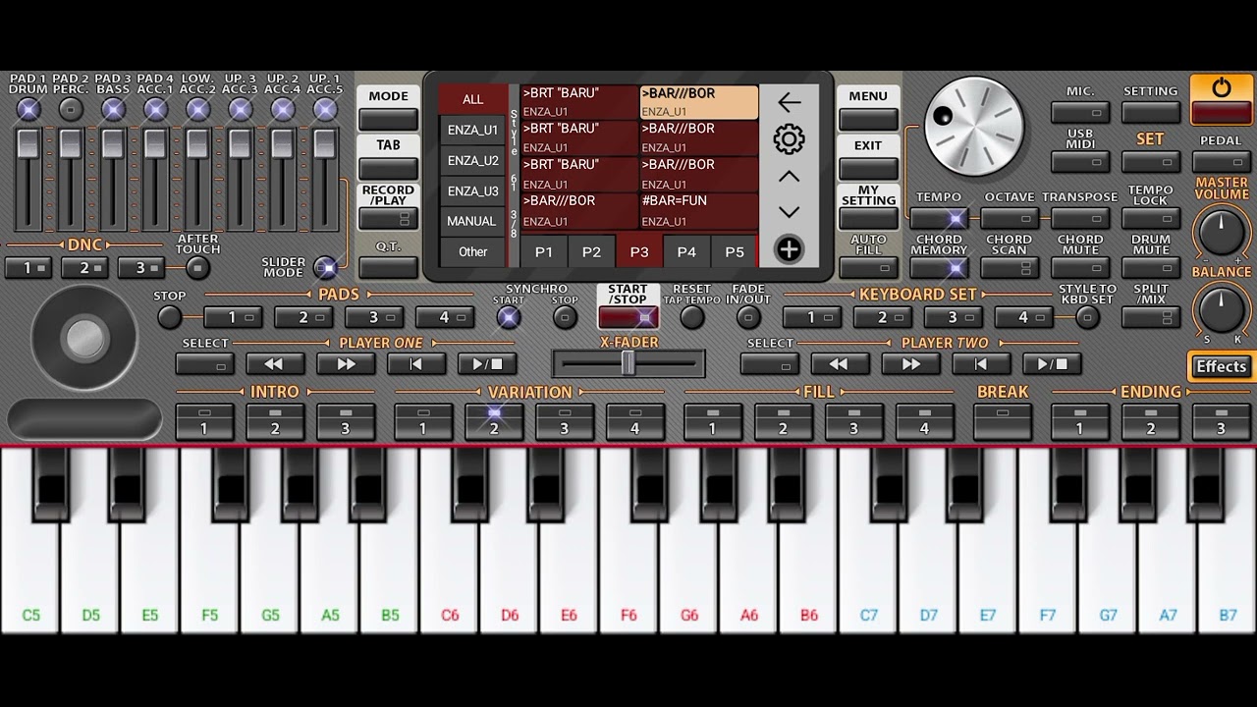Fast forward Player Two
This screenshot has width=1257, height=707.
tap(910, 364)
